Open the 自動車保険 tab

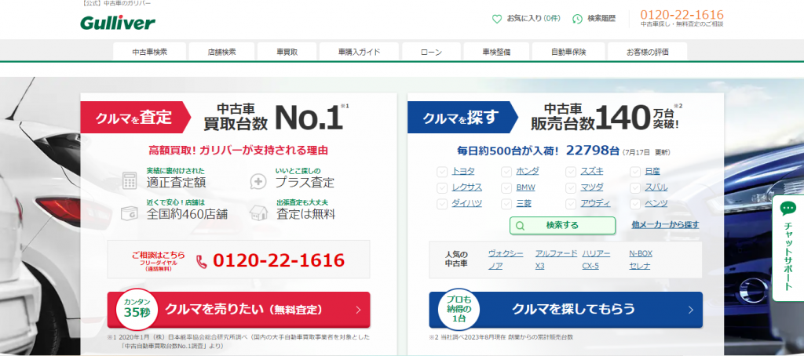point(568,52)
